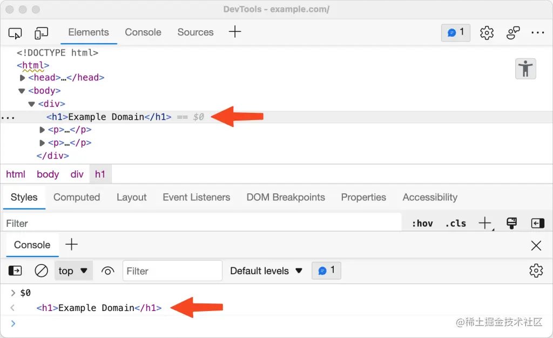Open the top JavaScript context dropdown

point(73,271)
